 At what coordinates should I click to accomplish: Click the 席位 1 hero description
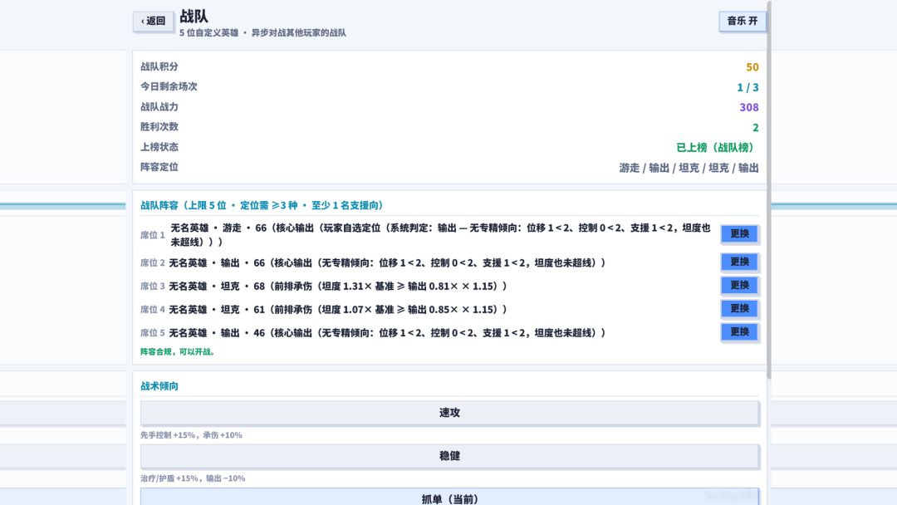[440, 234]
